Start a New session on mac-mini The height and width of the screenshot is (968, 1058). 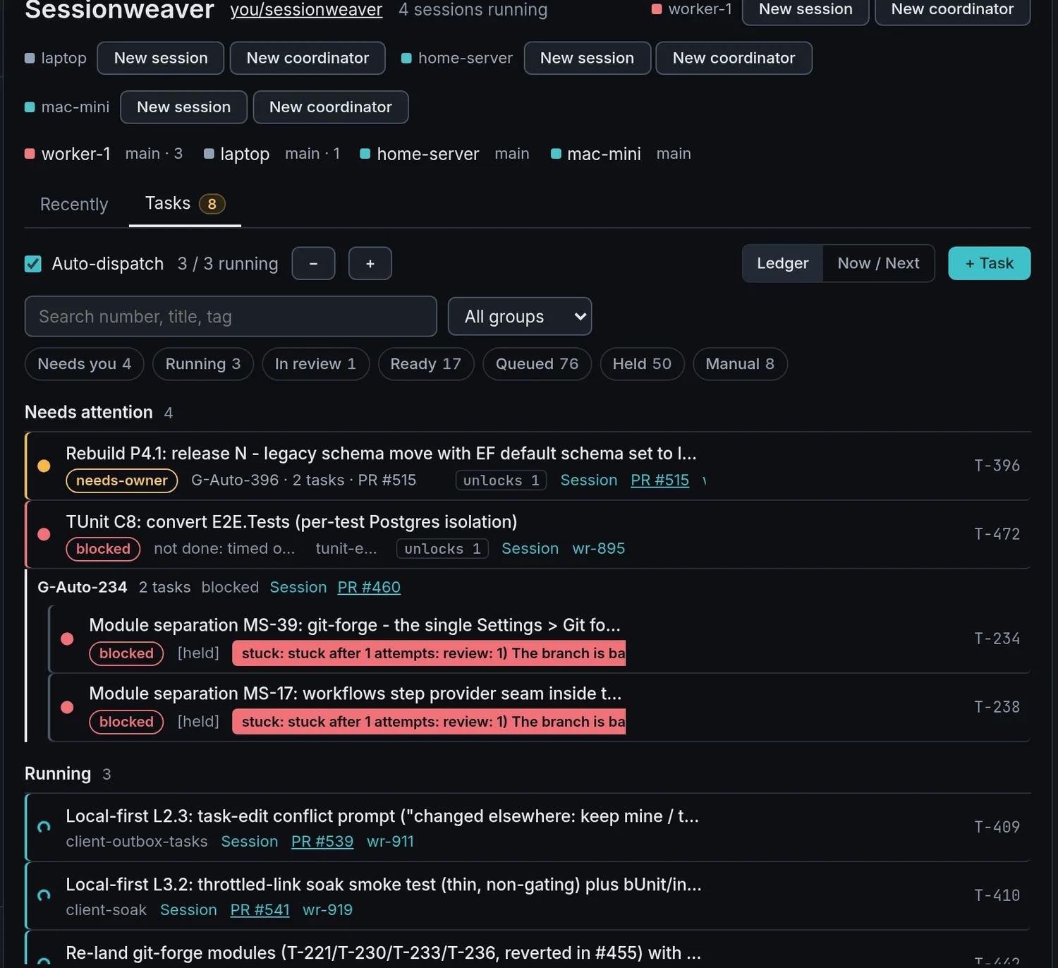click(183, 107)
